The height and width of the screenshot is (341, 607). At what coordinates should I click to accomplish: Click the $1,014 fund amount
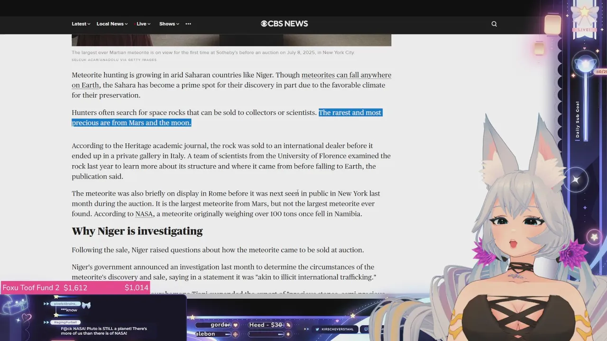pos(137,287)
